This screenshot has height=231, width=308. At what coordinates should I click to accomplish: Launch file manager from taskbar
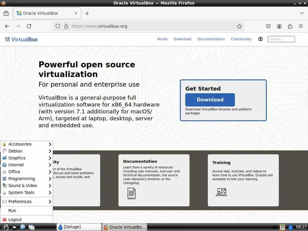14,227
